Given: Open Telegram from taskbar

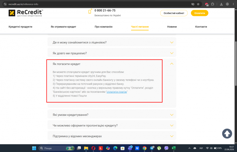Looking at the screenshot, I should click(x=152, y=148).
